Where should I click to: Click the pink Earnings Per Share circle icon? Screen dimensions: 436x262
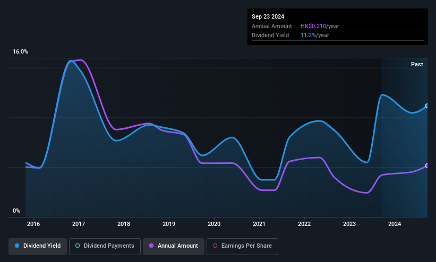click(x=215, y=246)
